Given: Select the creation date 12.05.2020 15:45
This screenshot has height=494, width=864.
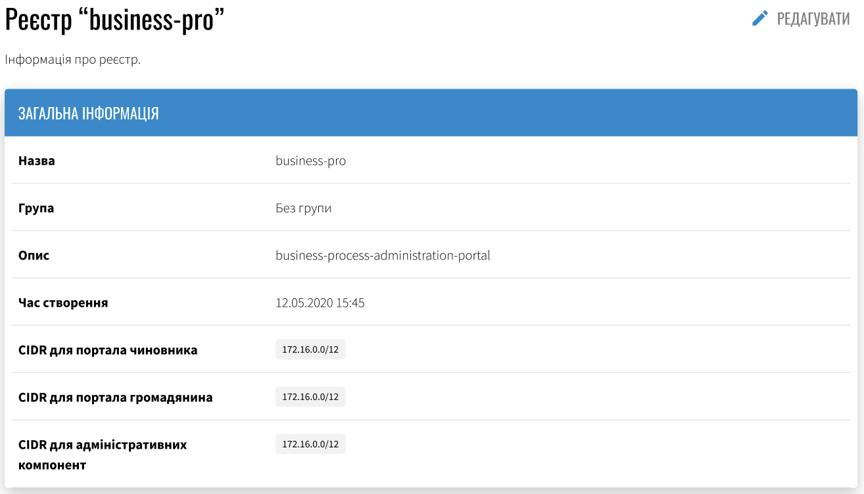Looking at the screenshot, I should pos(320,303).
